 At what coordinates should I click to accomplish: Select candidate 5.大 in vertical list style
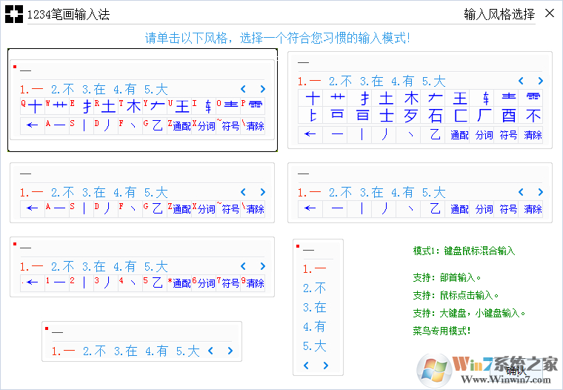point(315,346)
